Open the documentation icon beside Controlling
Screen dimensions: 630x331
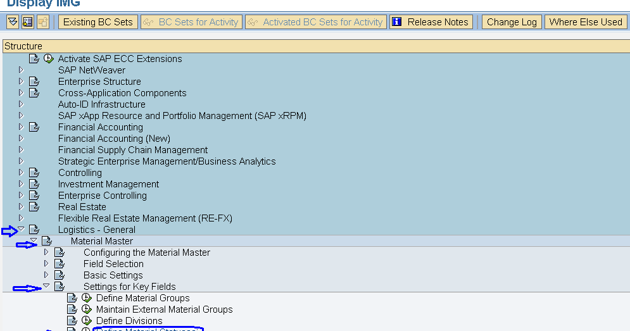[34, 173]
